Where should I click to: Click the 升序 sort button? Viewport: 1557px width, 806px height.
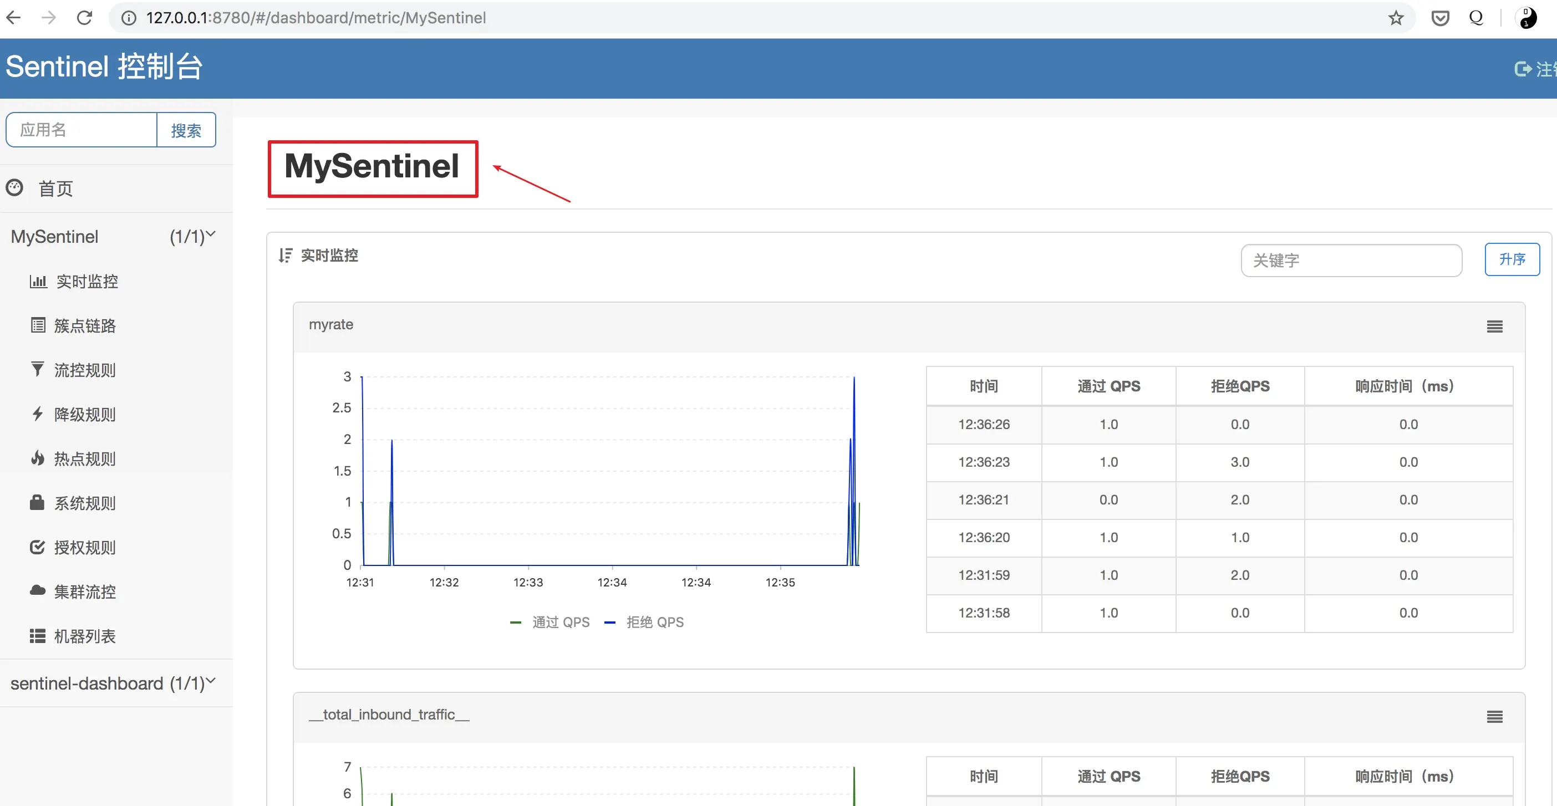pos(1512,259)
